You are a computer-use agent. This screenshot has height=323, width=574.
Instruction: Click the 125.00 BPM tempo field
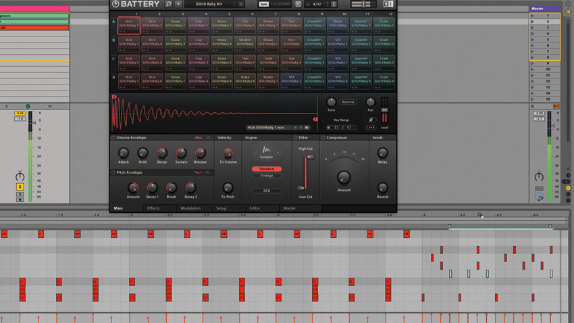click(x=281, y=4)
